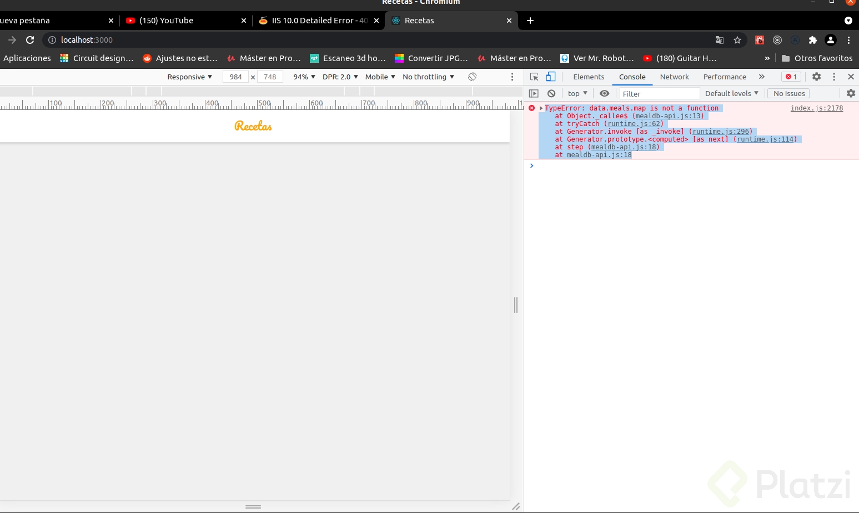
Task: Open the Aplicaciones bookmark
Action: pos(27,58)
